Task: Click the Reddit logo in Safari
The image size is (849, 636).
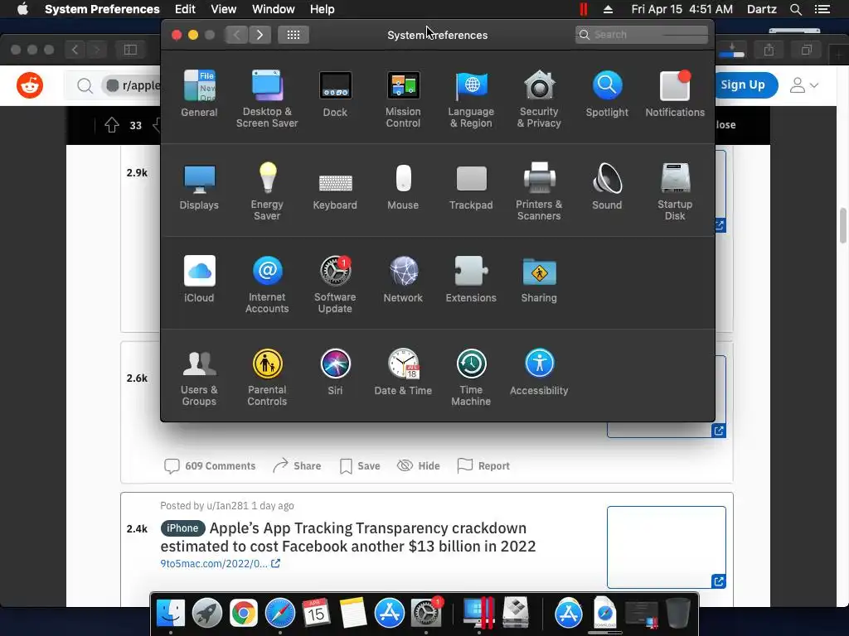Action: pos(30,85)
